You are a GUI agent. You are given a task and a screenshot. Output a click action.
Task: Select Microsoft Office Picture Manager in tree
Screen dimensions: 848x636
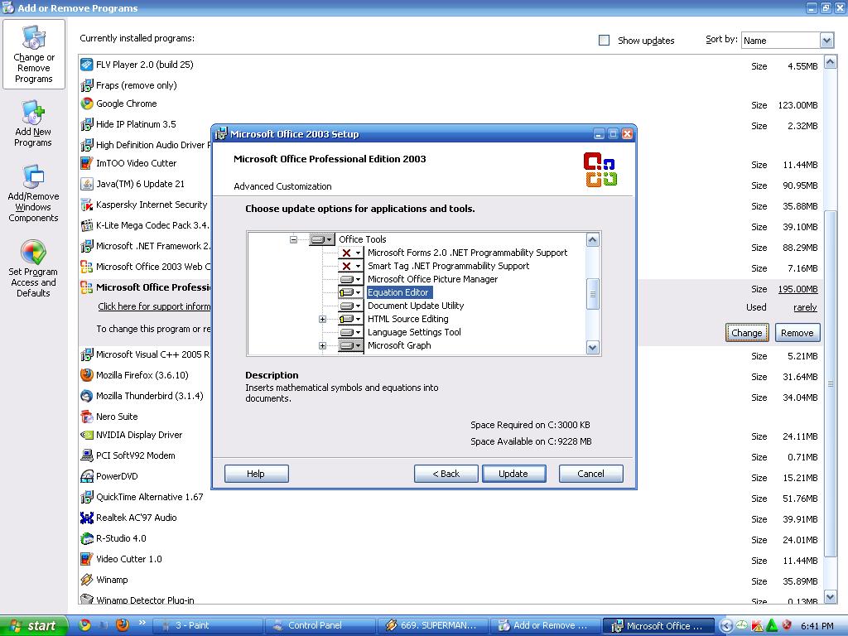coord(432,279)
